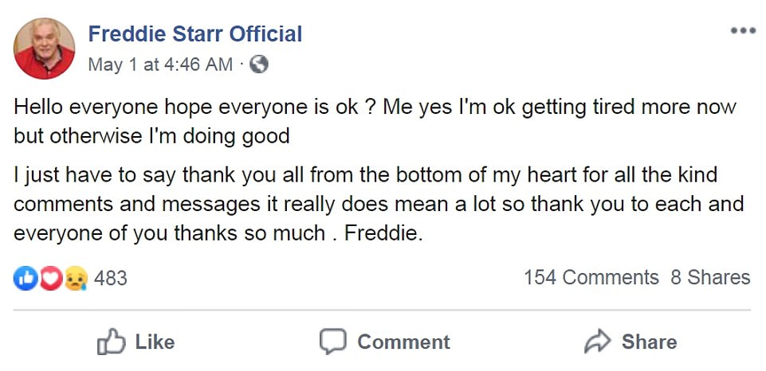Click the 'Hello everyone hope everyone' paragraph

(x=375, y=121)
